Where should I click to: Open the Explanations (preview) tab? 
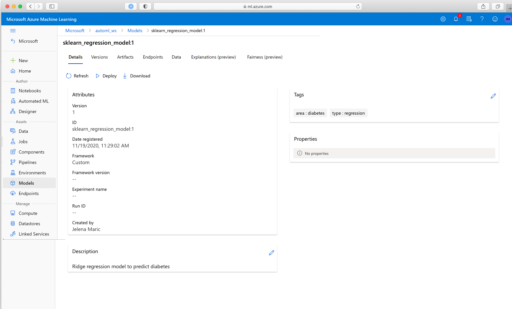(213, 57)
